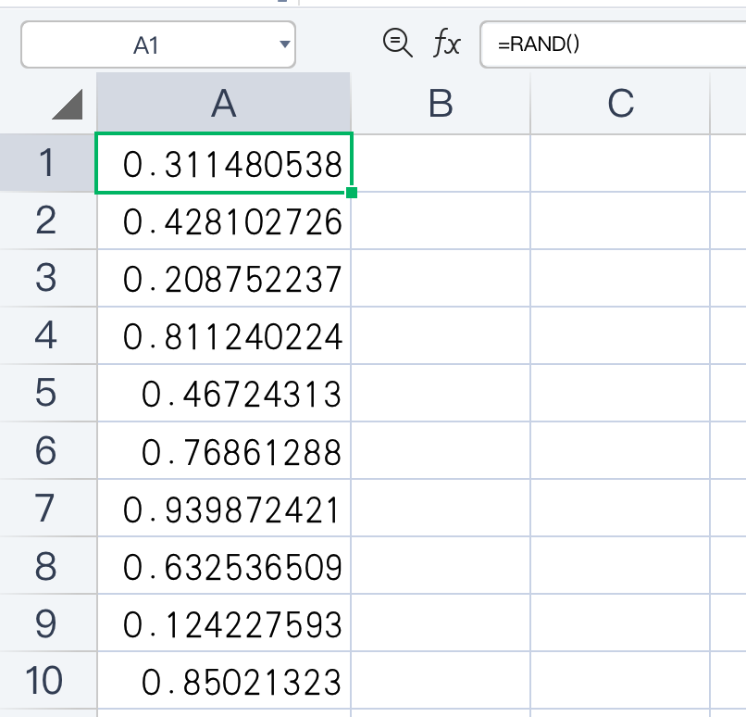The image size is (746, 717).
Task: Click the Name Box showing A1
Action: (158, 44)
